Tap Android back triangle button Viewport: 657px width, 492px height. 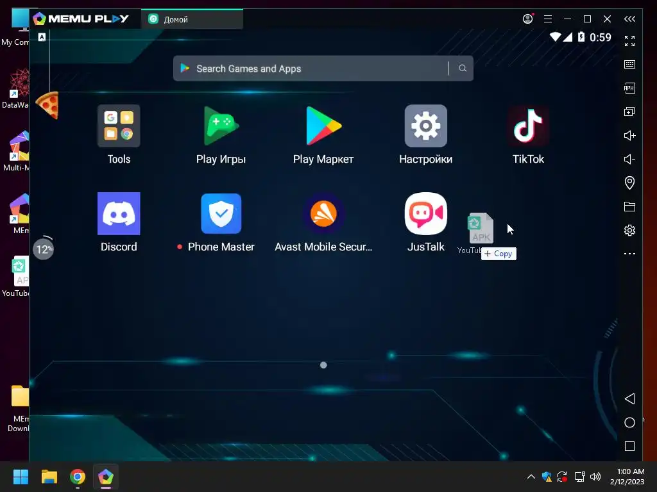[x=629, y=398]
